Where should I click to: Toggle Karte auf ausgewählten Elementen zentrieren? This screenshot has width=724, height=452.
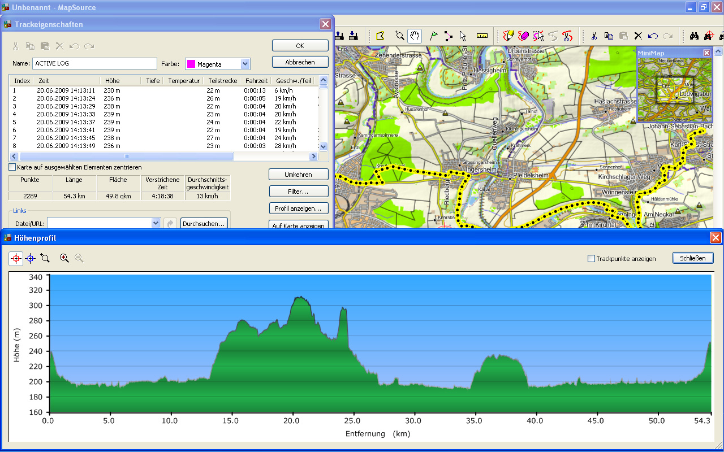[x=12, y=167]
